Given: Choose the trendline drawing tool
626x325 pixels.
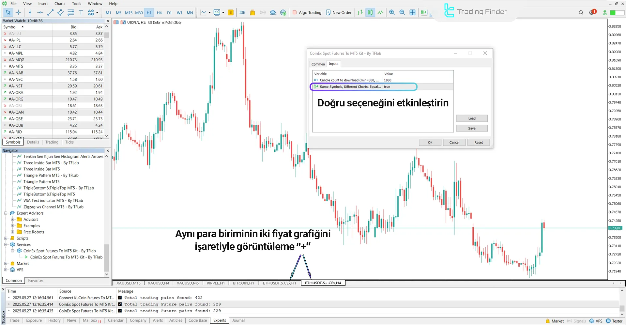Looking at the screenshot, I should 50,12.
